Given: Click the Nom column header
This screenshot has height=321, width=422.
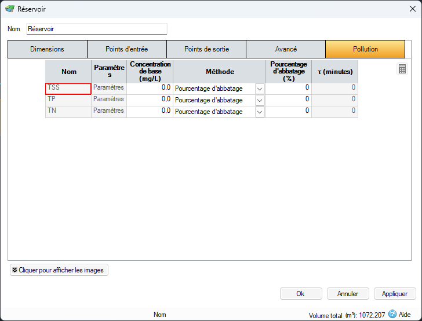Looking at the screenshot, I should click(x=68, y=72).
